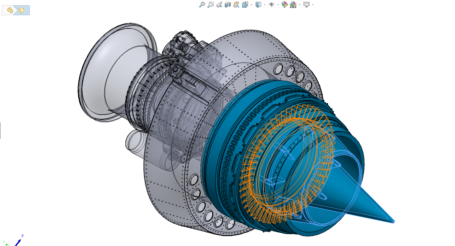Click the XYZ coordinate triad
Screen dimensions: 455x246
click(x=13, y=241)
